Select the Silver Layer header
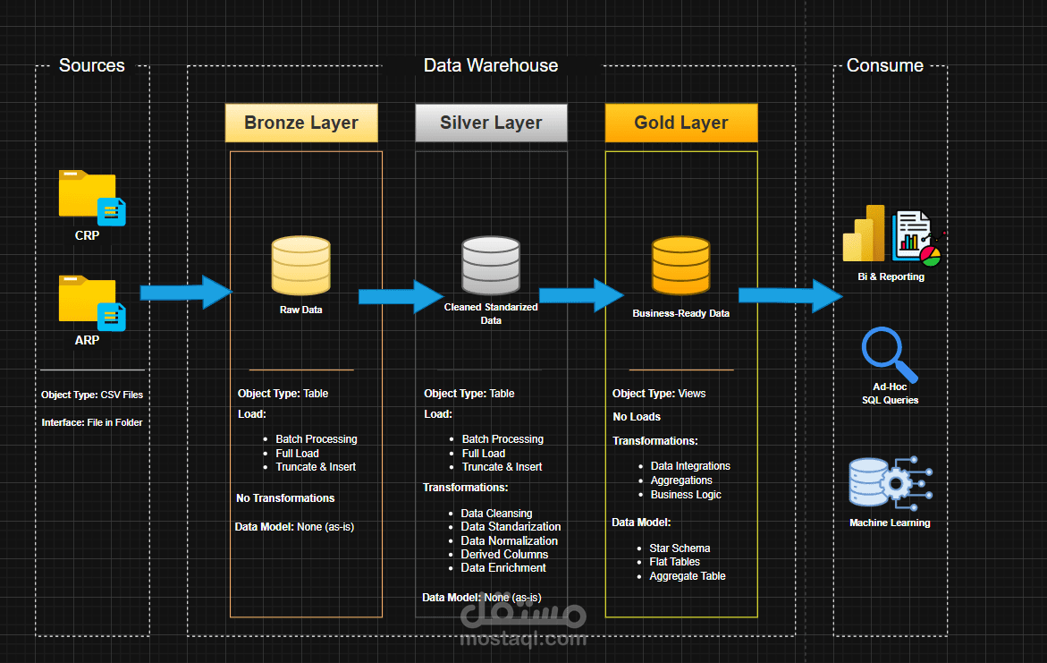 tap(491, 123)
